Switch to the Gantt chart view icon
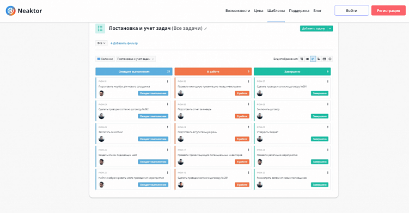 pyautogui.click(x=319, y=59)
